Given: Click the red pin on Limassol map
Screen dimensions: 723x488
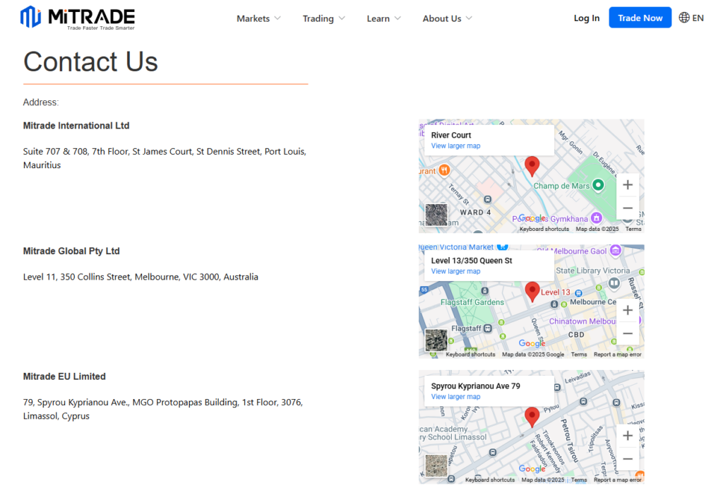Looking at the screenshot, I should point(532,417).
